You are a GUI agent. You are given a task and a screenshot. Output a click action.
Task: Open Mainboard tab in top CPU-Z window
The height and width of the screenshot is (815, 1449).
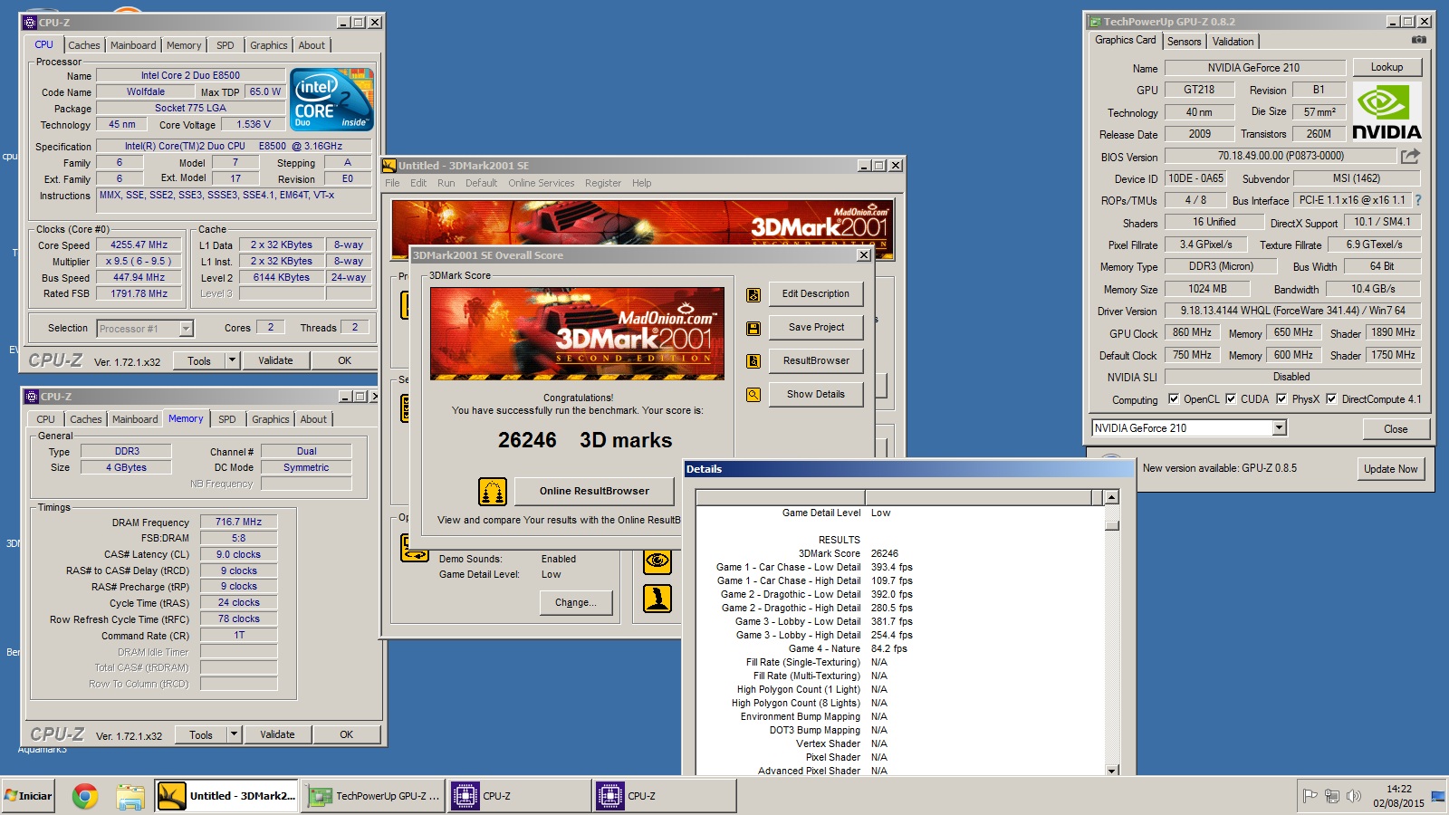point(133,45)
